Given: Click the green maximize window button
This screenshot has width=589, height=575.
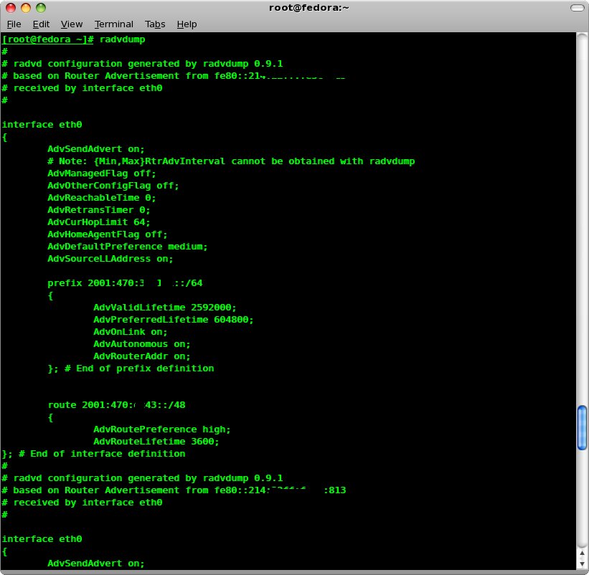Looking at the screenshot, I should 41,8.
